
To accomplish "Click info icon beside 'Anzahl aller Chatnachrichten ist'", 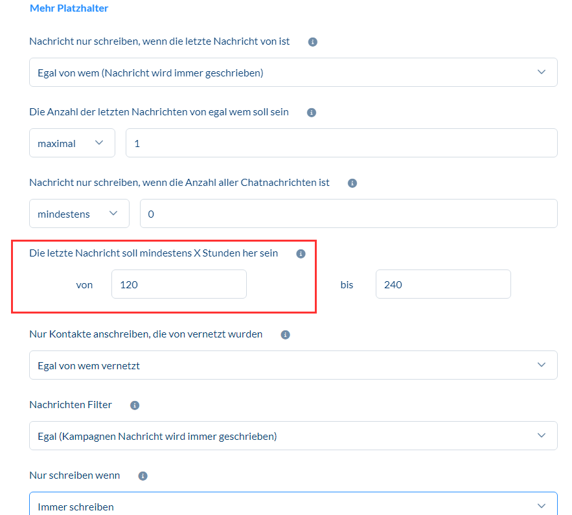I will coord(352,183).
